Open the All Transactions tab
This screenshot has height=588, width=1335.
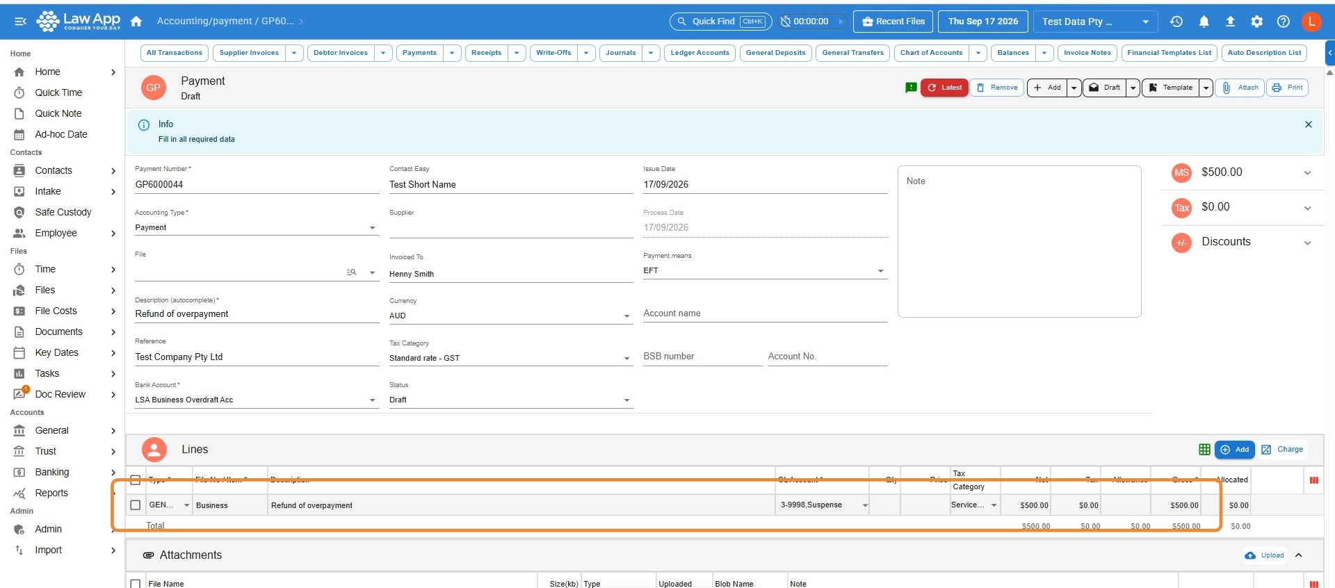coord(175,53)
